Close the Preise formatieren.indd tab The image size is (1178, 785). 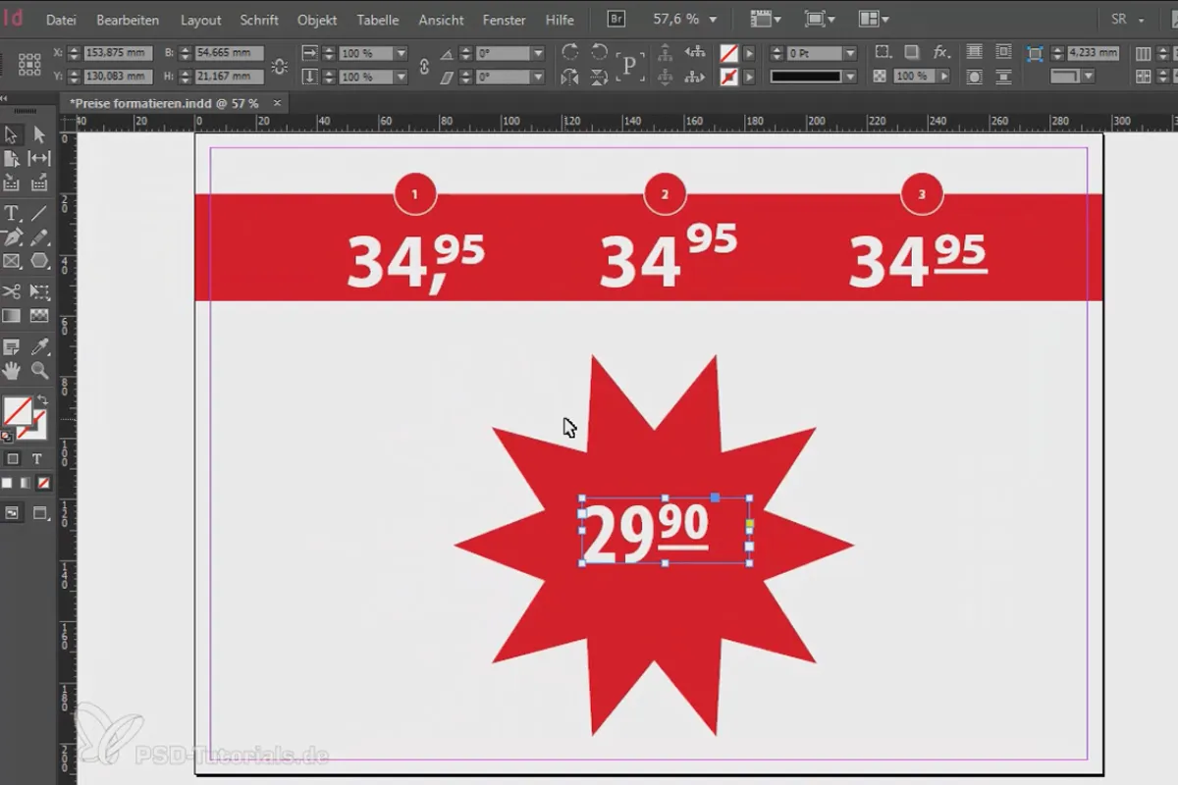(x=277, y=102)
